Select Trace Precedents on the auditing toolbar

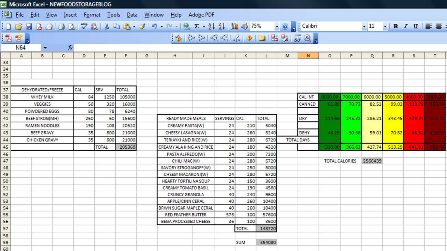click(x=191, y=38)
